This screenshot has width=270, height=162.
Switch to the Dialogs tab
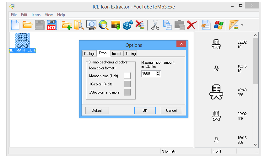(89, 54)
